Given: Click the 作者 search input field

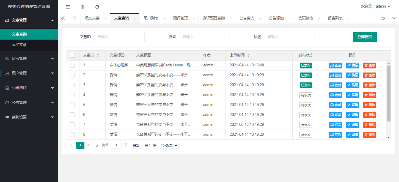Looking at the screenshot, I should click(205, 37).
